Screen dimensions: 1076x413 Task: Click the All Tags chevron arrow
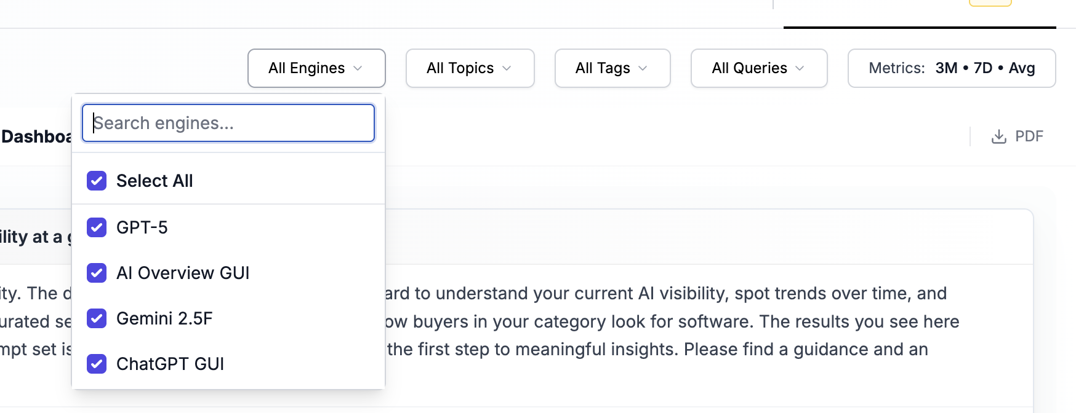[643, 68]
